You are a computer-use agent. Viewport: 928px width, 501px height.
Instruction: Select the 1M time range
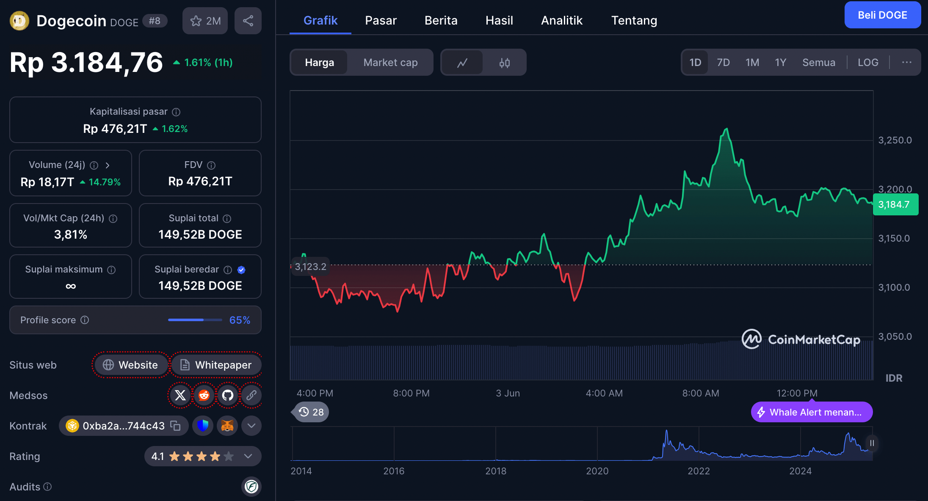pos(752,63)
